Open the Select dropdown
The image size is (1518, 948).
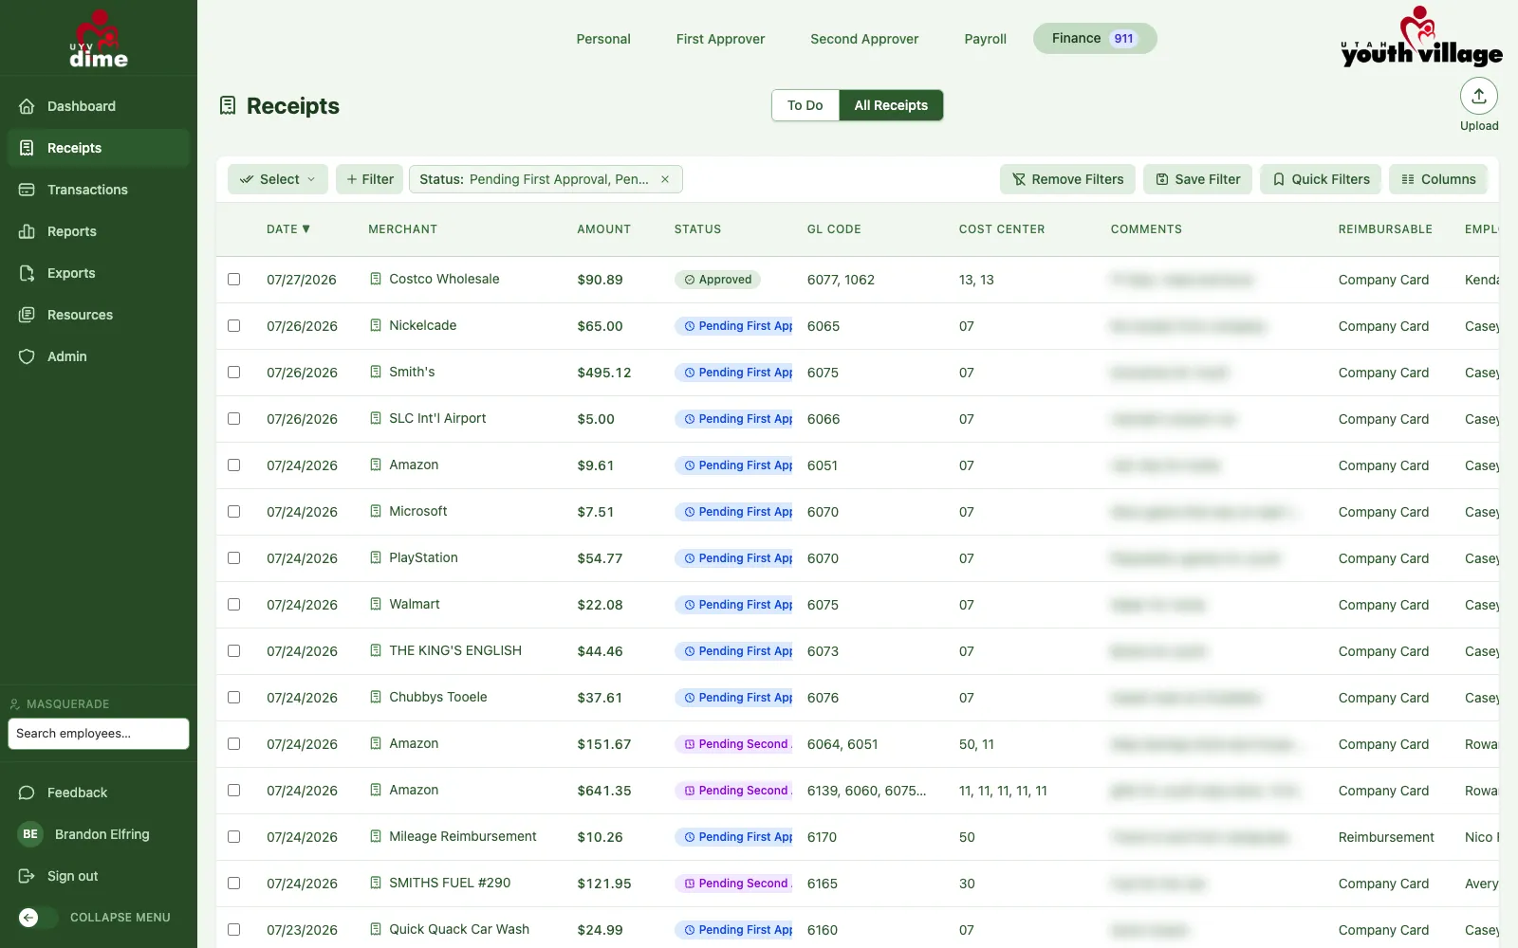coord(278,179)
